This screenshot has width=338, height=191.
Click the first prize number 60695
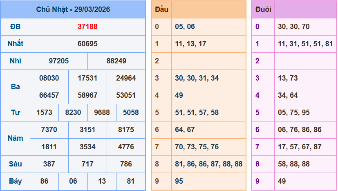87,44
